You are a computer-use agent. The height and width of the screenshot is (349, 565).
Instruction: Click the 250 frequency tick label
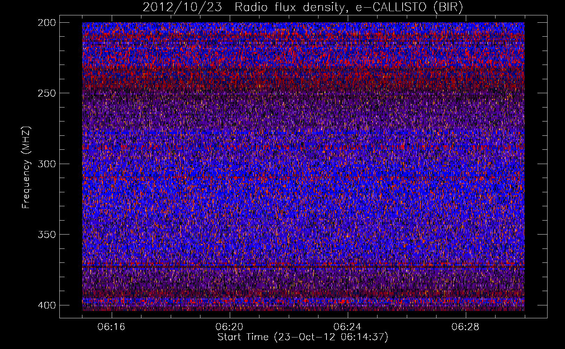pyautogui.click(x=46, y=93)
